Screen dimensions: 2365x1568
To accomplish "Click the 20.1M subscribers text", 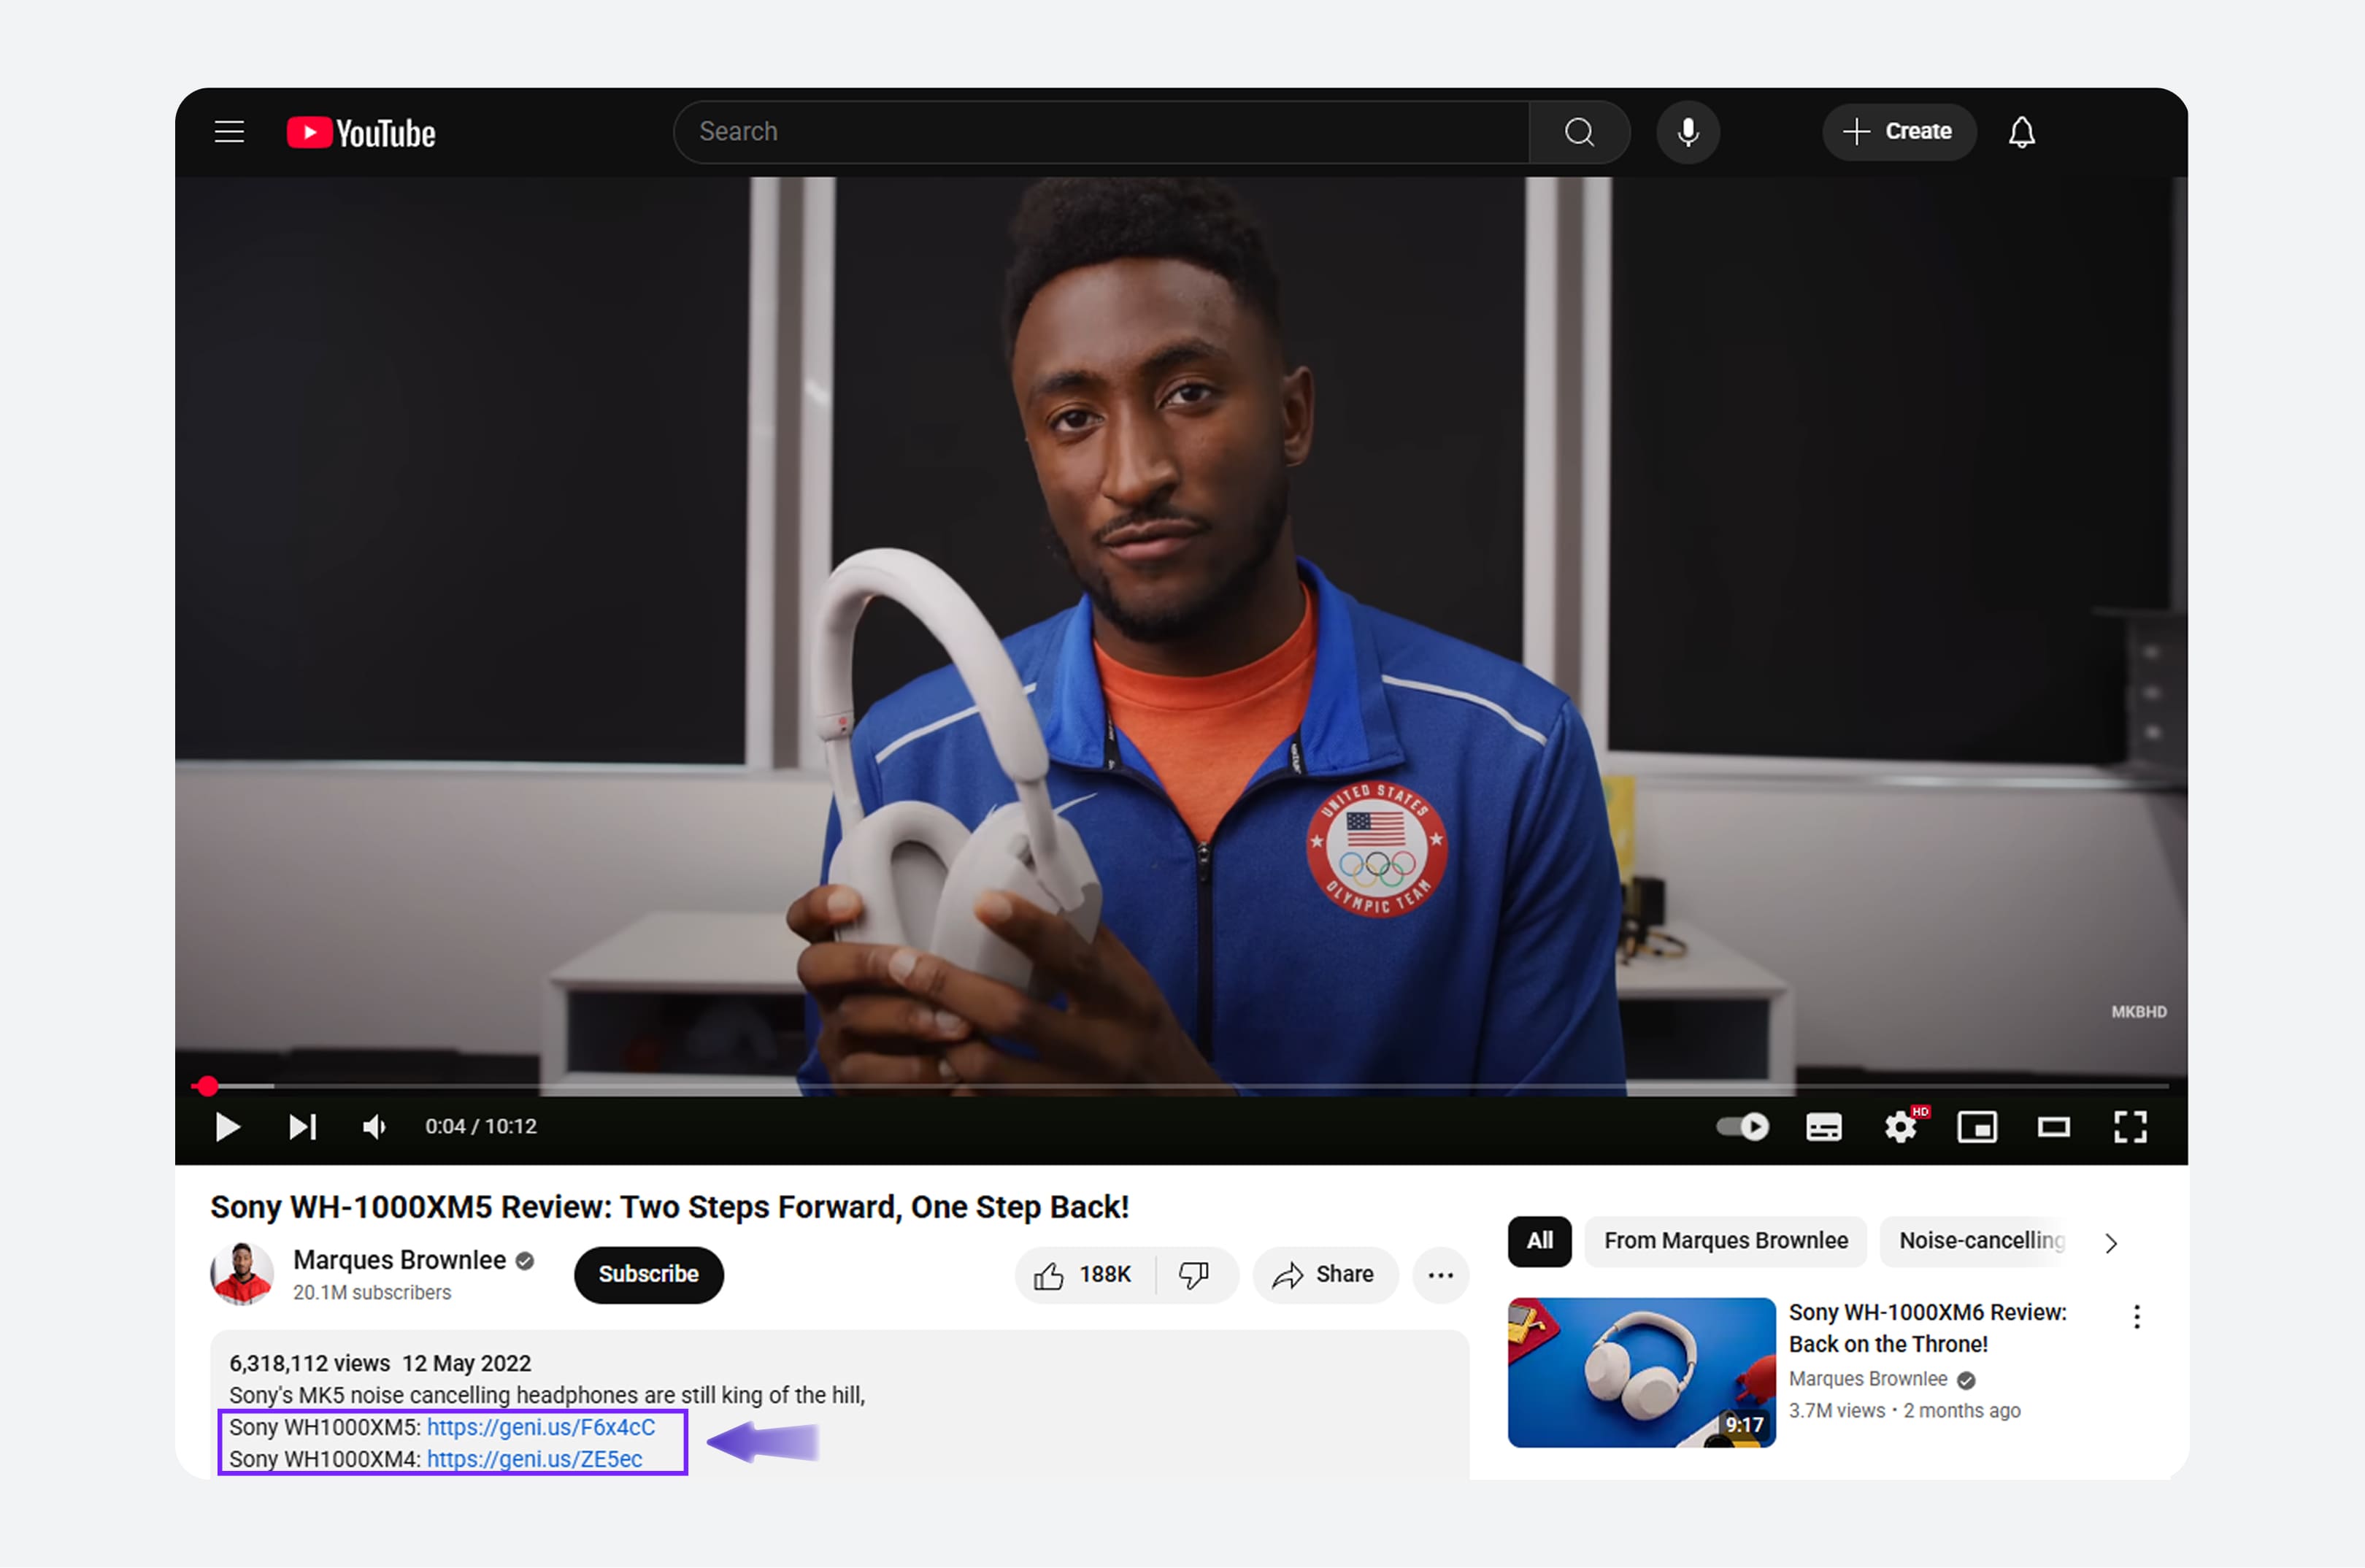I will (x=372, y=1293).
